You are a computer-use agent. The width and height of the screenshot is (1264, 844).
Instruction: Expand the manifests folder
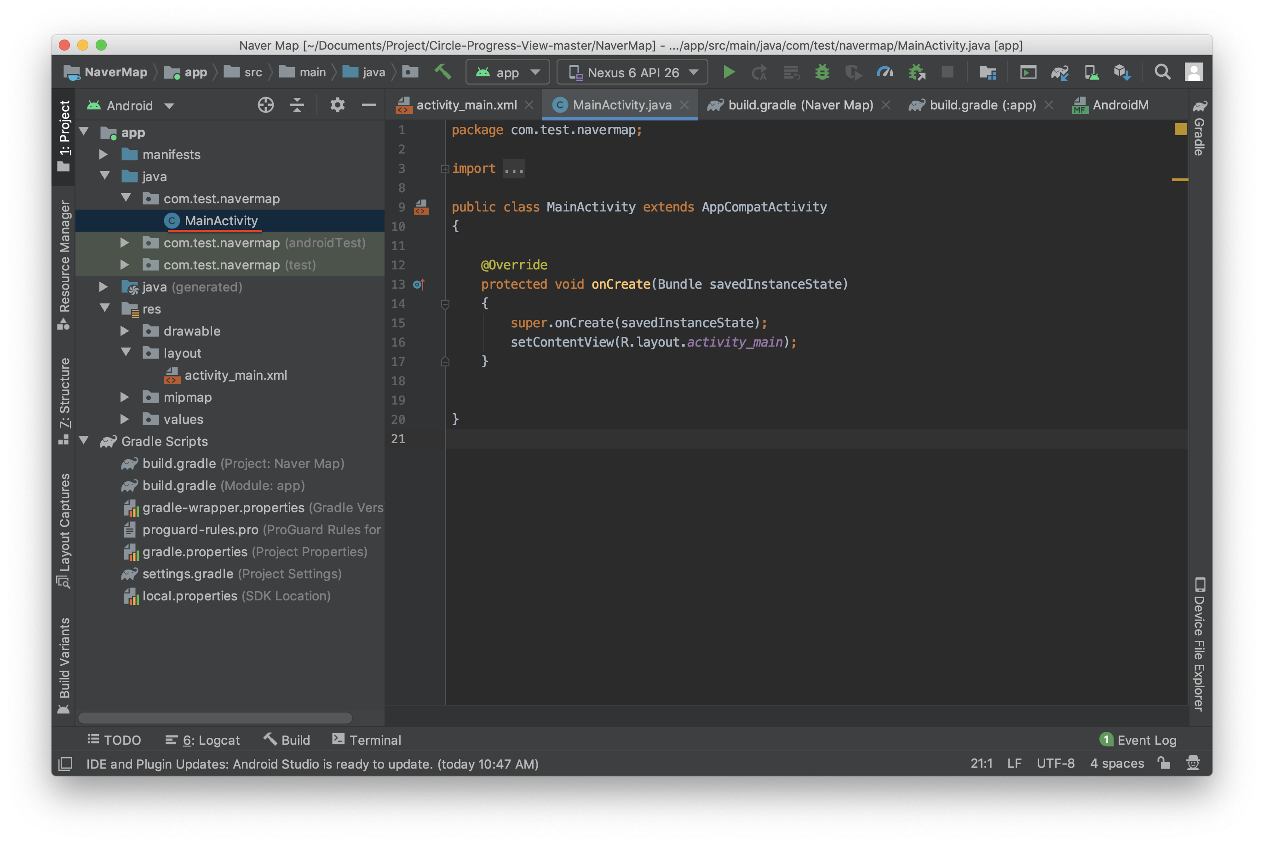tap(104, 154)
